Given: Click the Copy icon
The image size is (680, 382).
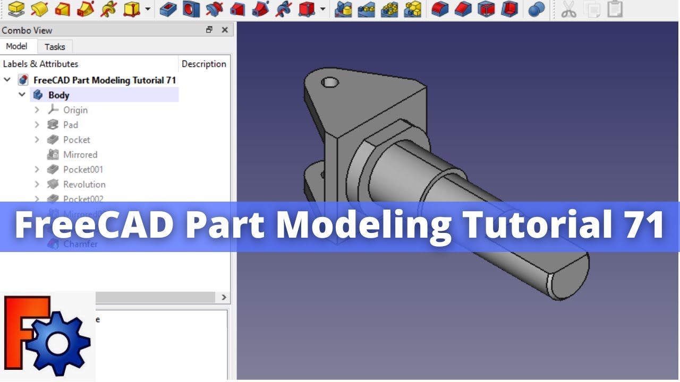Looking at the screenshot, I should point(592,8).
